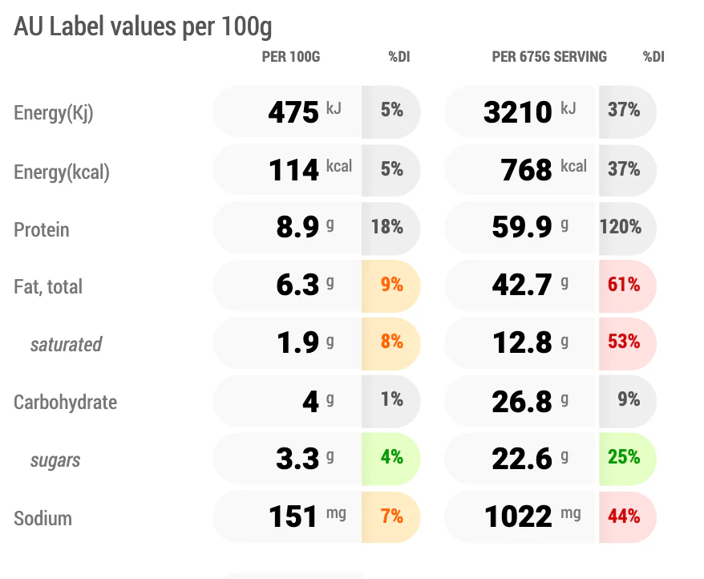Screen dimensions: 704x579
Task: Select the Fat, total row label
Action: 48,286
